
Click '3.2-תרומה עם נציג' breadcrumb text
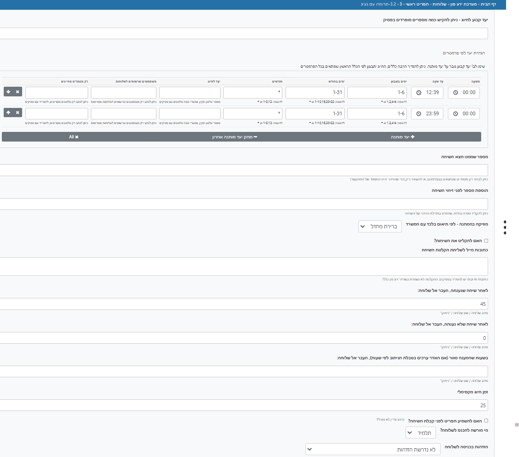tap(378, 4)
